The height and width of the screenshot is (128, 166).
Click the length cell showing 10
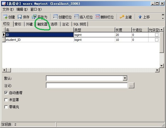(123, 40)
